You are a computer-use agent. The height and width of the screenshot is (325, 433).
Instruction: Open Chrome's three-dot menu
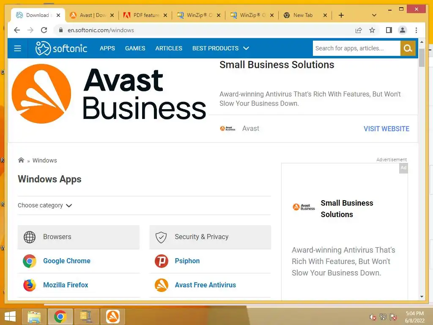(416, 30)
